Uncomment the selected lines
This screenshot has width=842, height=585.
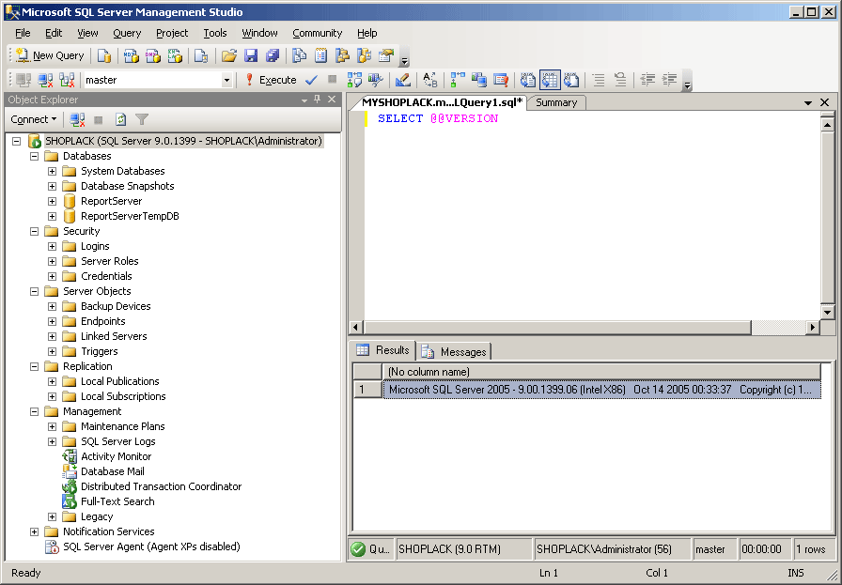point(620,80)
